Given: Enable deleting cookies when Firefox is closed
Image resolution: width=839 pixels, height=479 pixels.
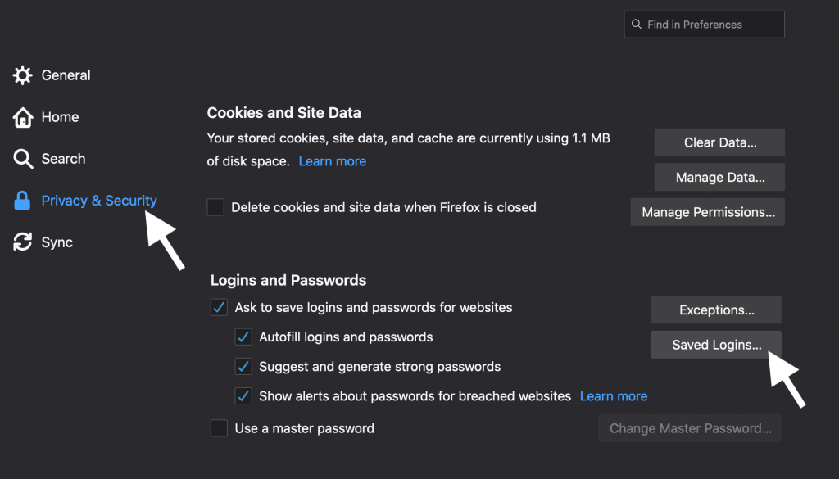Looking at the screenshot, I should click(x=215, y=207).
